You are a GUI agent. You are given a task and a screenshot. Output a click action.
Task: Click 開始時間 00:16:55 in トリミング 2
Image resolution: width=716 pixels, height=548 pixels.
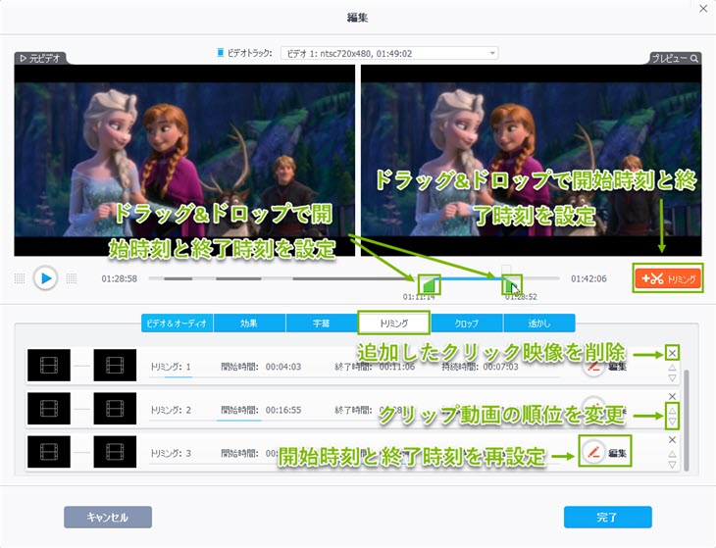(x=261, y=410)
